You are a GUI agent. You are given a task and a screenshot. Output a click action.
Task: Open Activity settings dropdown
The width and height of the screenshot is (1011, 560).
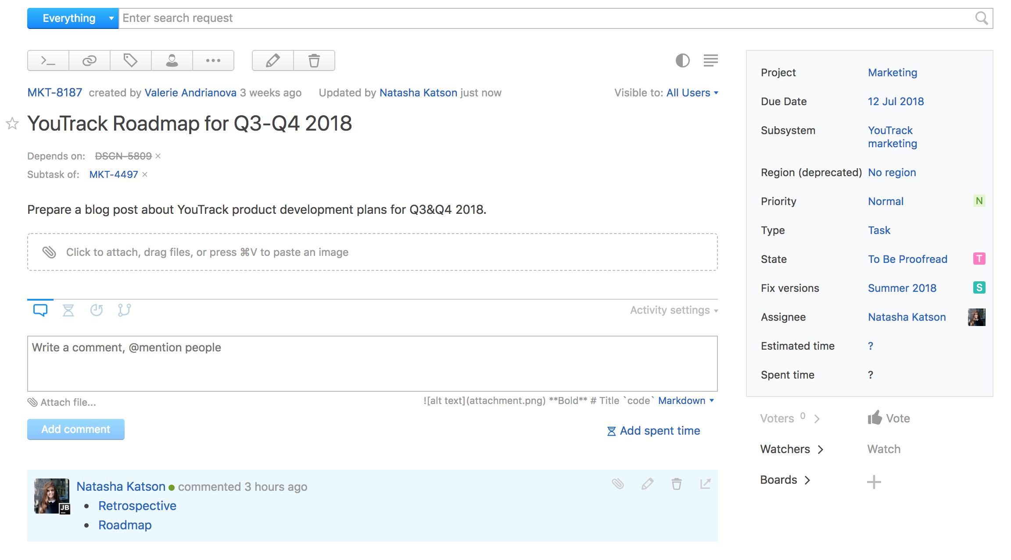pos(674,310)
